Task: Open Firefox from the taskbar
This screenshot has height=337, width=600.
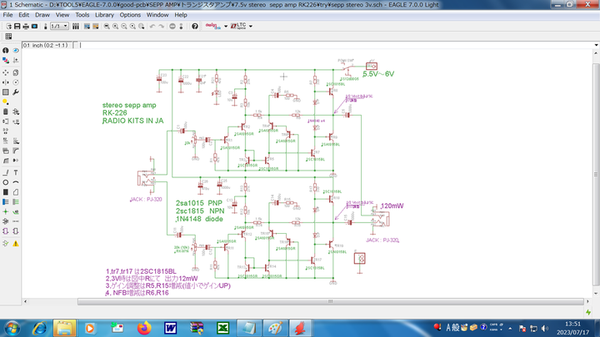Action: (x=143, y=328)
